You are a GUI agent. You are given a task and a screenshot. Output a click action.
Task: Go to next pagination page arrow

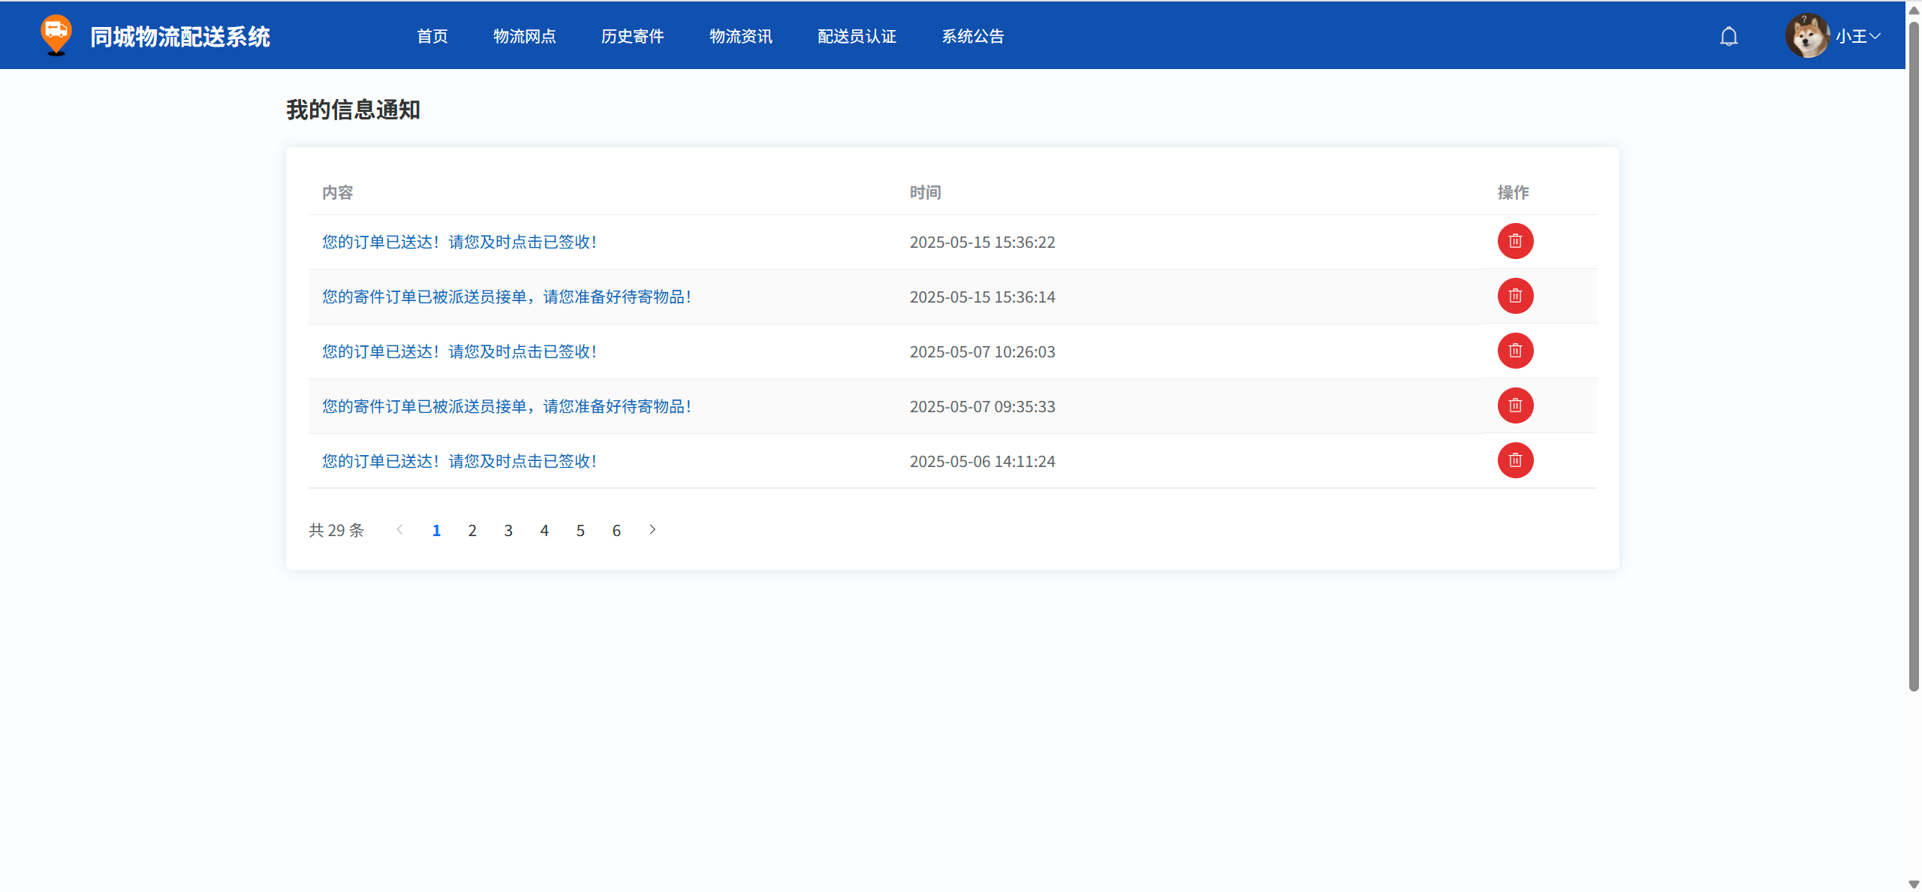(x=652, y=530)
